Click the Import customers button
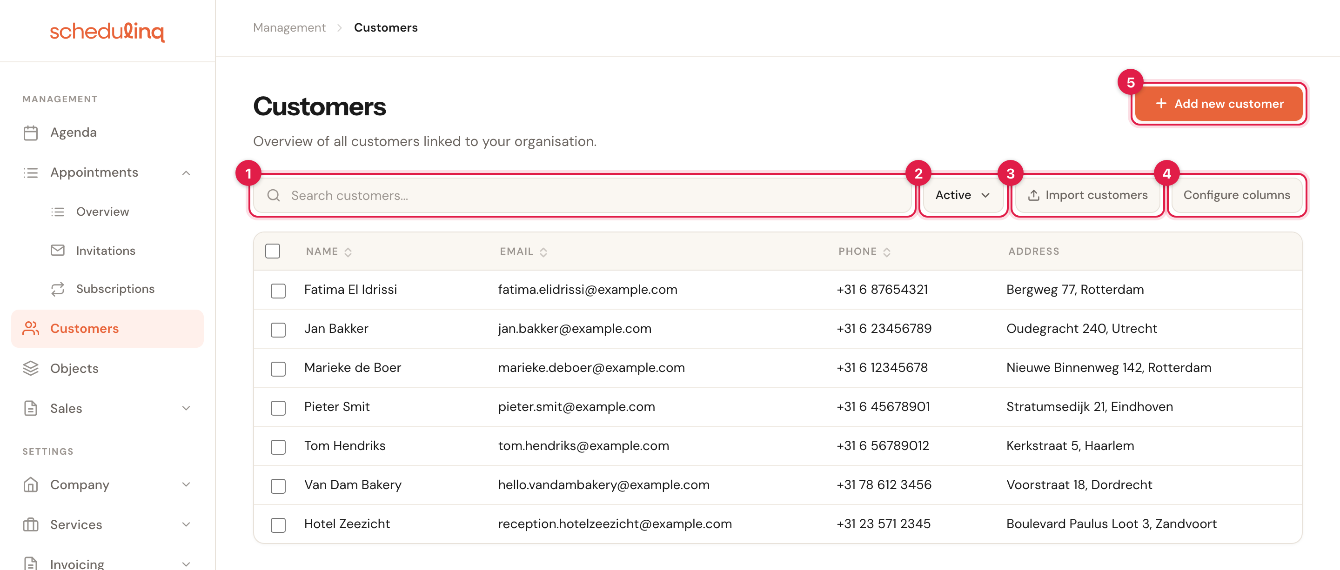Screen dimensions: 1340x570 tap(1087, 195)
